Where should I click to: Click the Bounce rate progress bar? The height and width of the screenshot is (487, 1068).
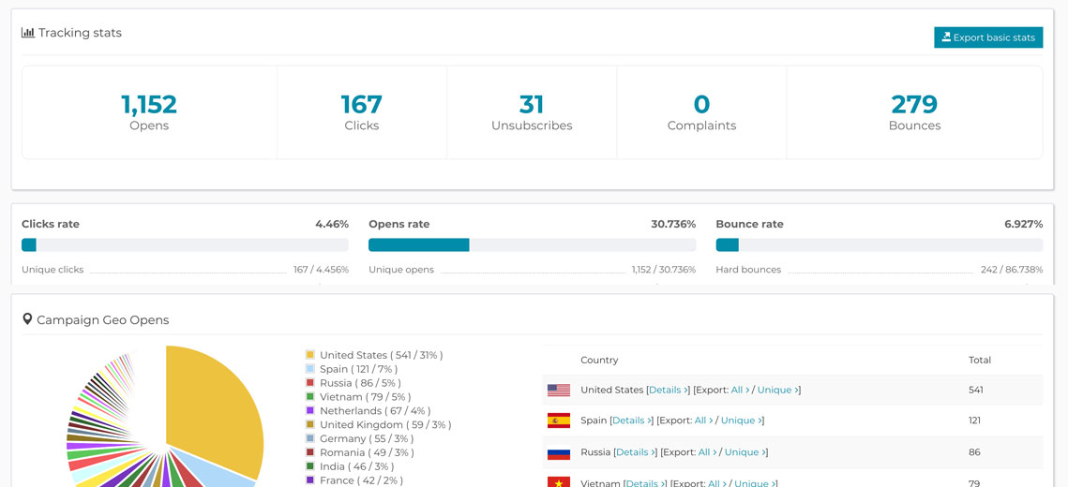[x=879, y=244]
